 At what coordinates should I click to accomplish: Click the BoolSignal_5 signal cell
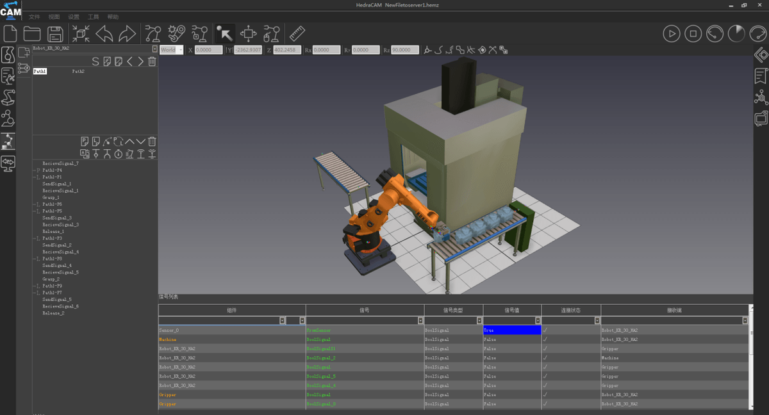pos(365,377)
